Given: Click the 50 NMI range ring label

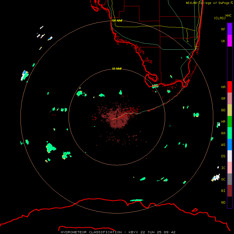Looking at the screenshot, I should (117, 69).
